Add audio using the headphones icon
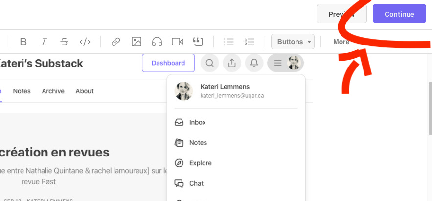The width and height of the screenshot is (432, 201). (x=157, y=42)
